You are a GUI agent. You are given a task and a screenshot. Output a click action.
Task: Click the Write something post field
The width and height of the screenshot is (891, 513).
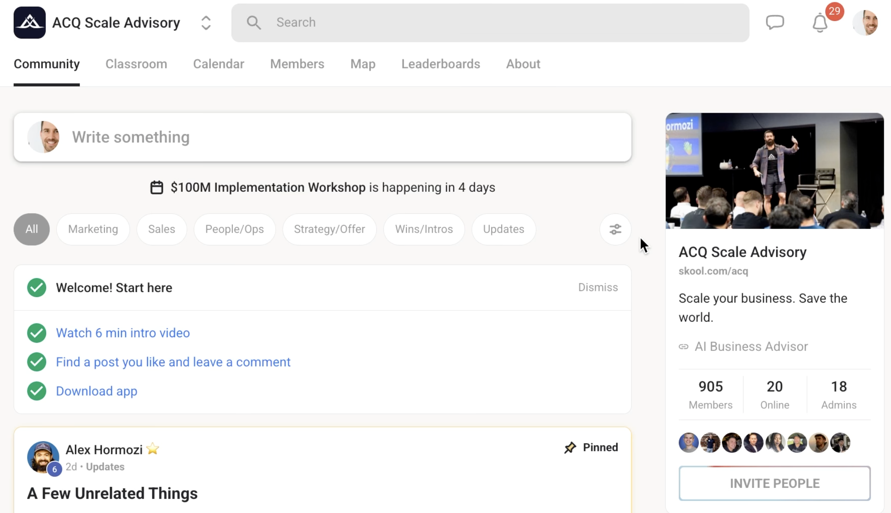tap(322, 137)
